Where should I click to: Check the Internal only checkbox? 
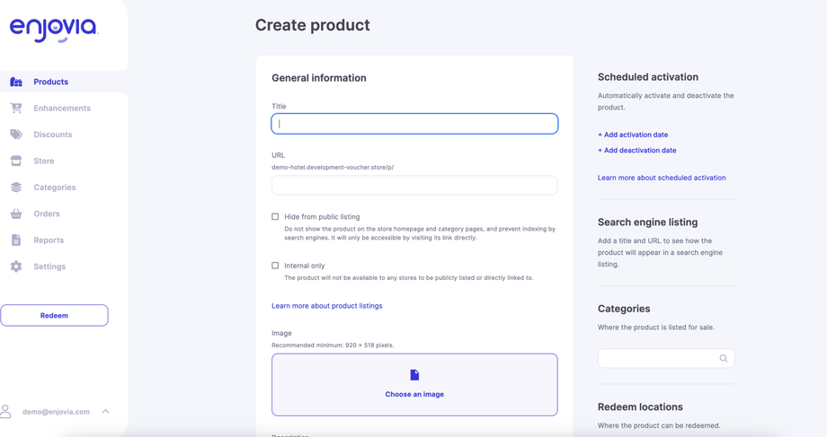point(275,266)
